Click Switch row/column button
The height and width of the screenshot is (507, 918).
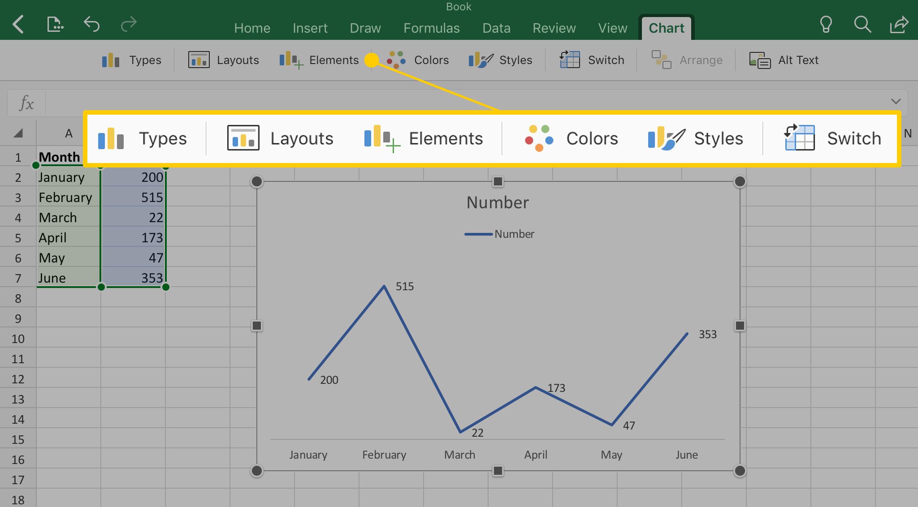(x=592, y=60)
